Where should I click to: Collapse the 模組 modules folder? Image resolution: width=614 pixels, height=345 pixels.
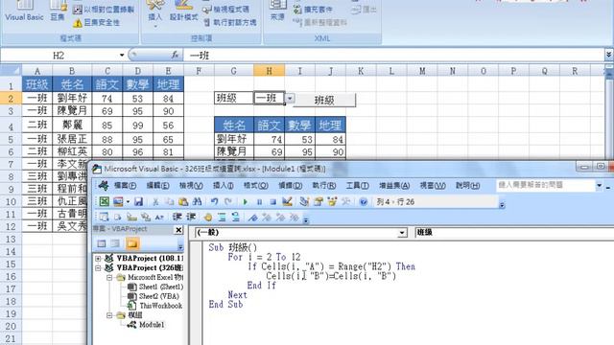109,315
